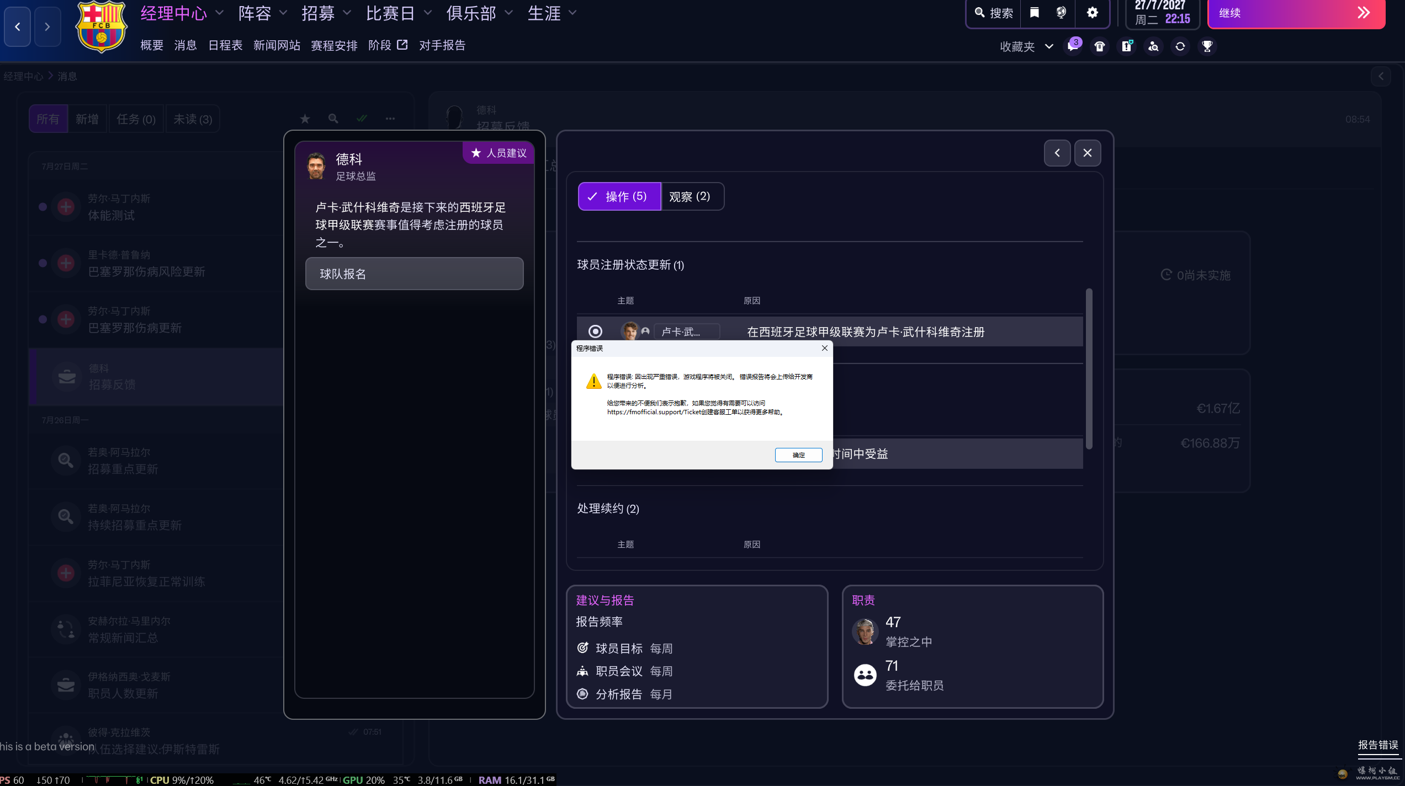Click the 球队报名 button
This screenshot has width=1405, height=786.
coord(414,274)
